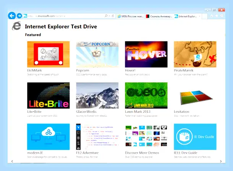
Task: Click the address bar site icon
Action: click(25, 16)
